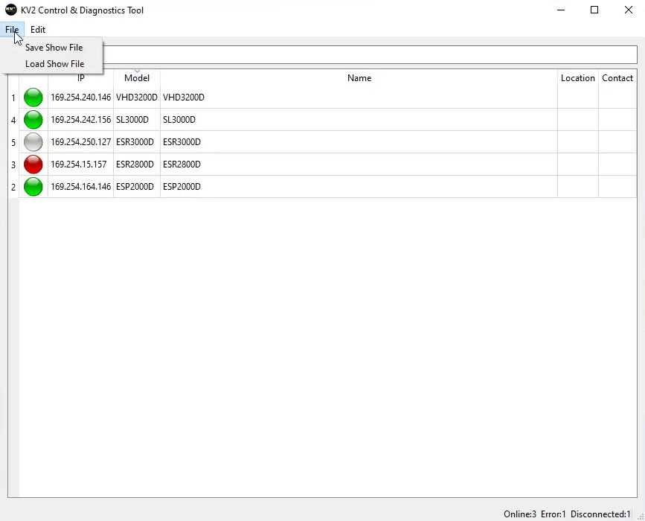The height and width of the screenshot is (521, 645).
Task: Click the ESR2800D name cell
Action: 359,164
